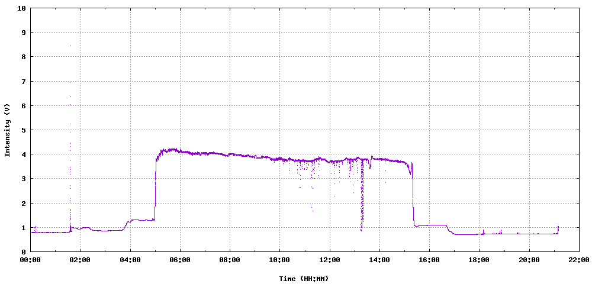Viewport: 592px width, 284px height.
Task: Click the y-axis label 9
Action: [24, 33]
